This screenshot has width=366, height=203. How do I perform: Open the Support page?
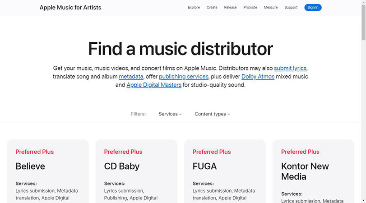pos(291,8)
